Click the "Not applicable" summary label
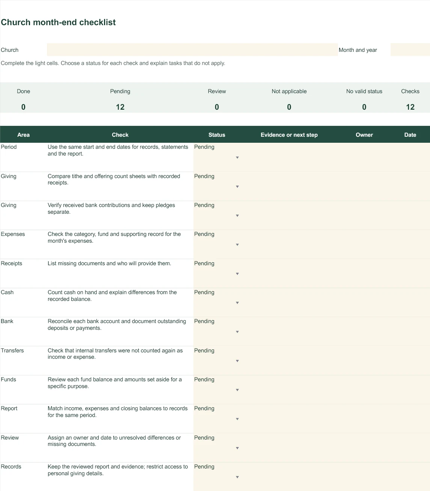The width and height of the screenshot is (430, 491). click(x=289, y=91)
